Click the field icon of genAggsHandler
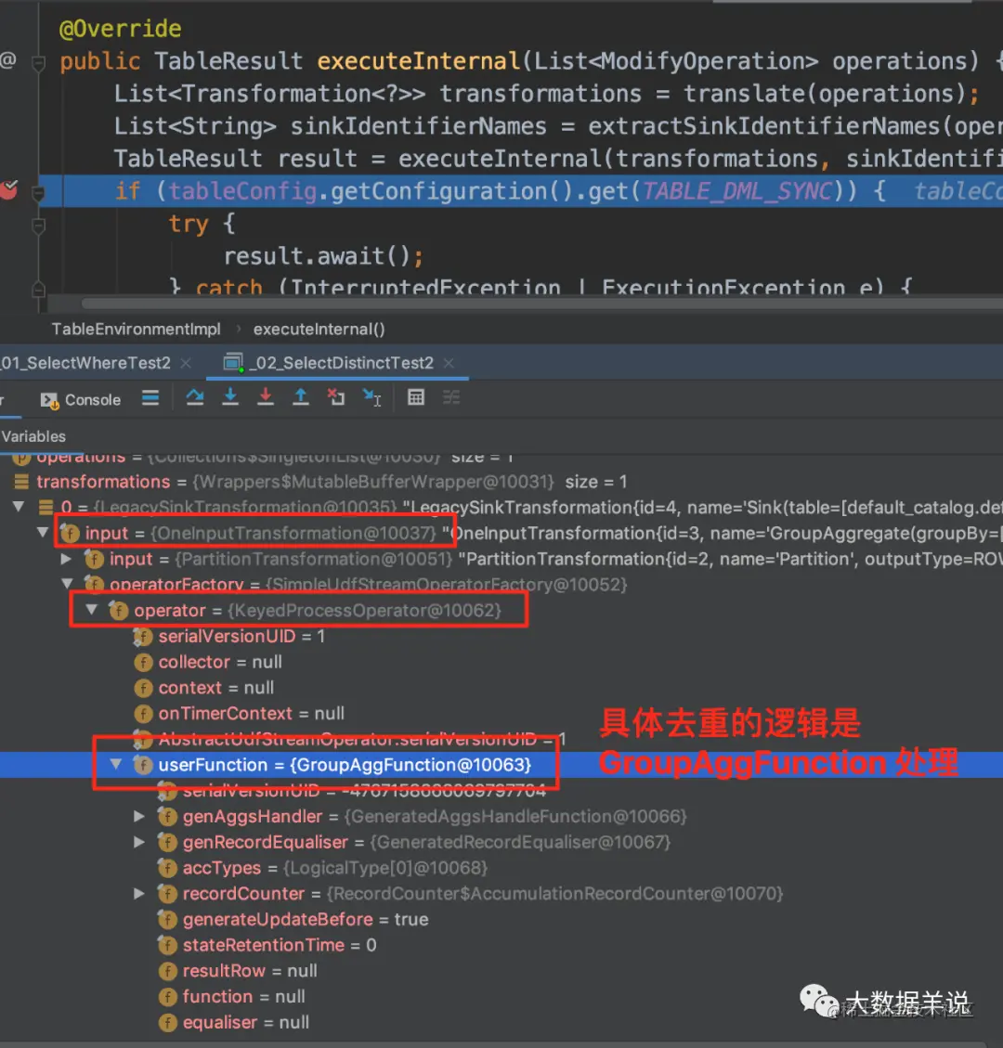Image resolution: width=1003 pixels, height=1048 pixels. pos(167,816)
